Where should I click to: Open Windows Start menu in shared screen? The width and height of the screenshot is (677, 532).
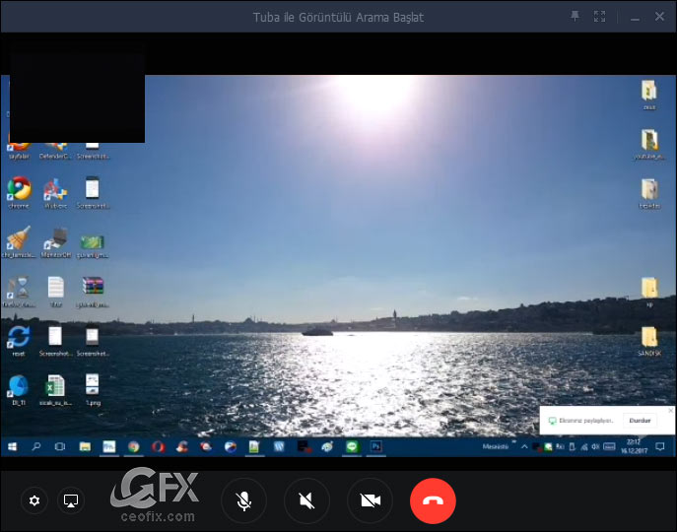(x=12, y=446)
